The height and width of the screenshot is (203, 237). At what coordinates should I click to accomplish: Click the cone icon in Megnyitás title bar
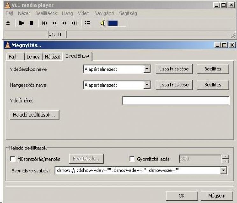point(7,45)
